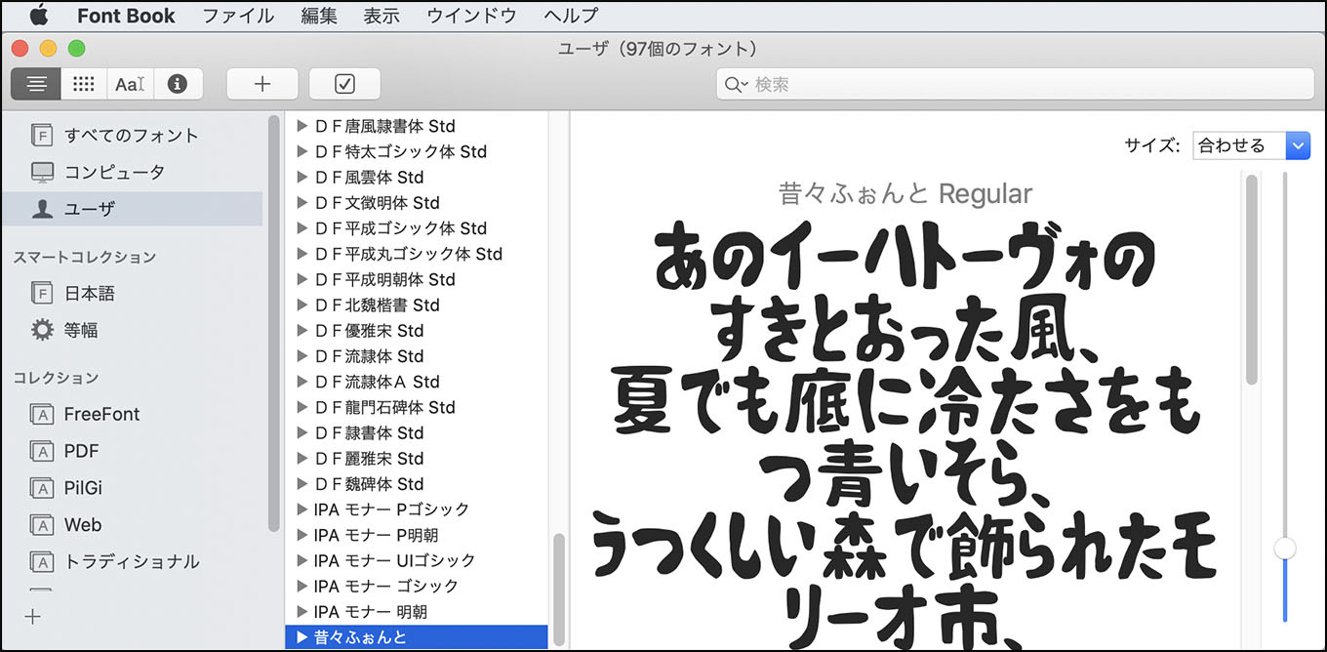The image size is (1327, 652).
Task: Open the FreeFont collection
Action: point(101,414)
